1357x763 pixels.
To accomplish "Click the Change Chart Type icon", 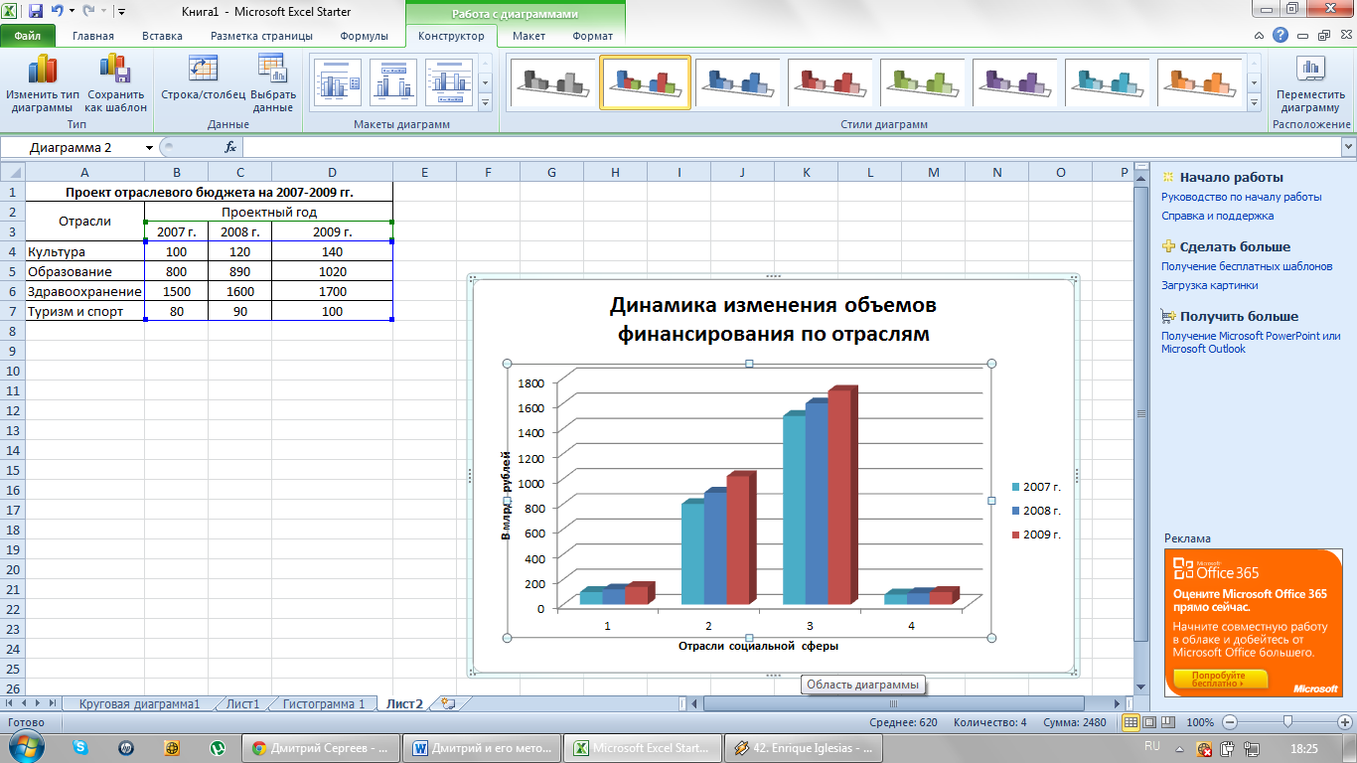I will pos(42,85).
